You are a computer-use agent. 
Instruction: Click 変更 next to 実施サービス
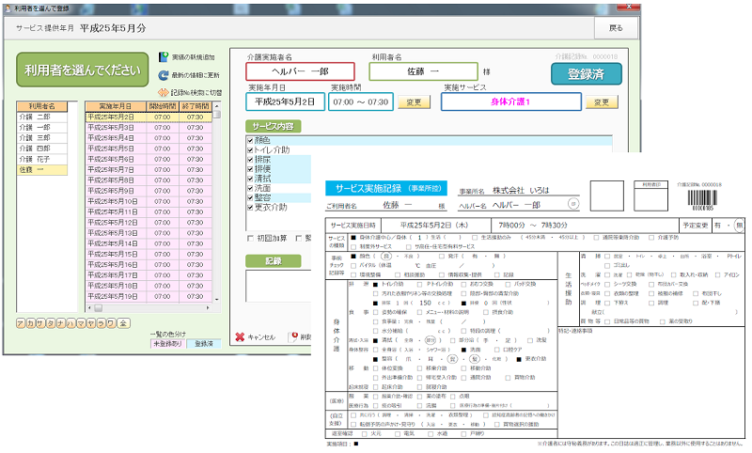(602, 102)
